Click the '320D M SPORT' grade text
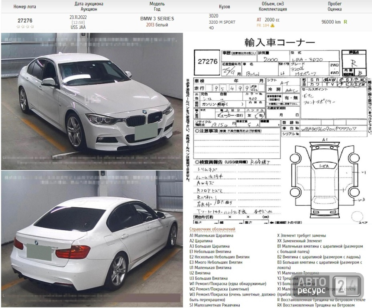This screenshot has width=372, height=308. click(x=222, y=22)
